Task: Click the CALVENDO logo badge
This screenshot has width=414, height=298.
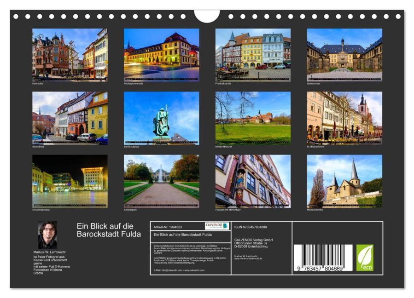Action: (x=217, y=226)
